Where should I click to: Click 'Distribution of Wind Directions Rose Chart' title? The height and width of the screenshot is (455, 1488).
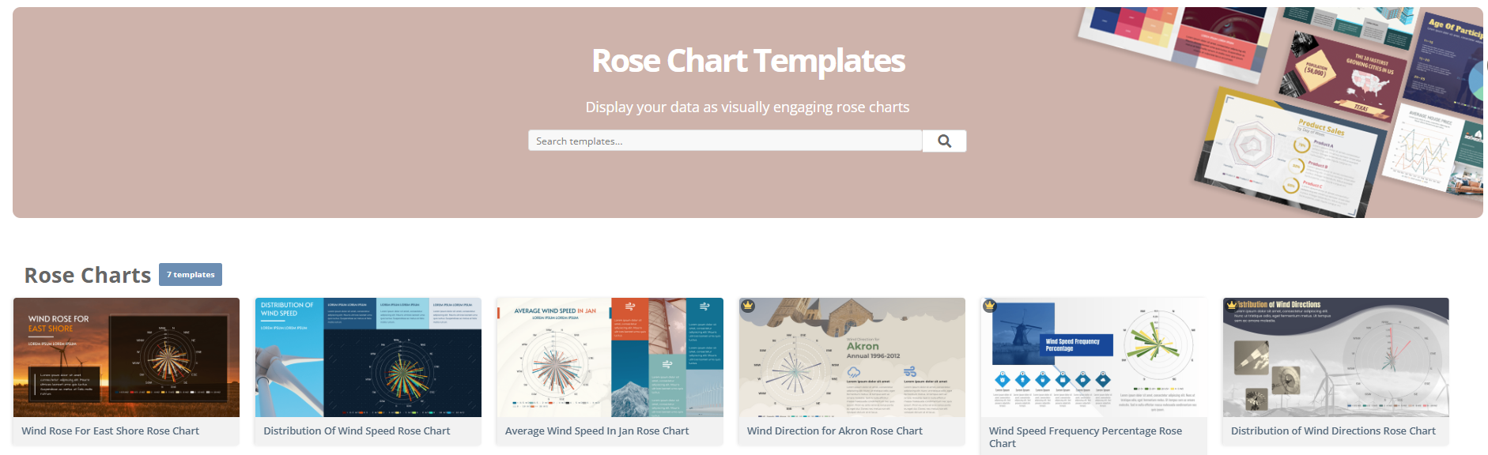click(1333, 431)
